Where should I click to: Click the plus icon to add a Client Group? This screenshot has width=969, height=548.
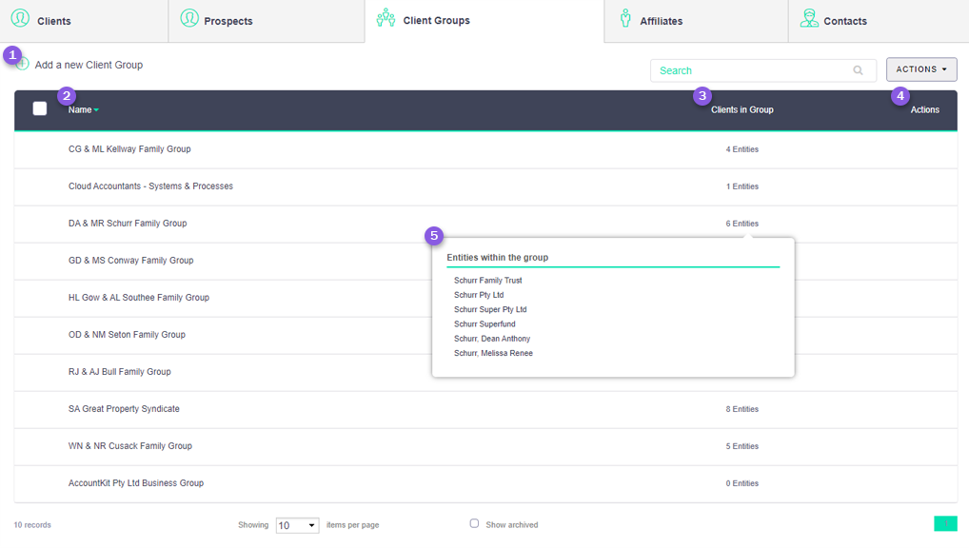tap(23, 65)
